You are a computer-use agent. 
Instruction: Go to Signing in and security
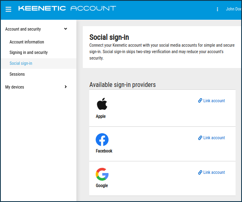pyautogui.click(x=29, y=52)
